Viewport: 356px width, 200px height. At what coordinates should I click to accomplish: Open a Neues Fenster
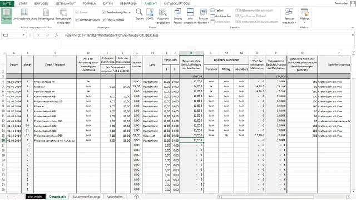coord(178,16)
